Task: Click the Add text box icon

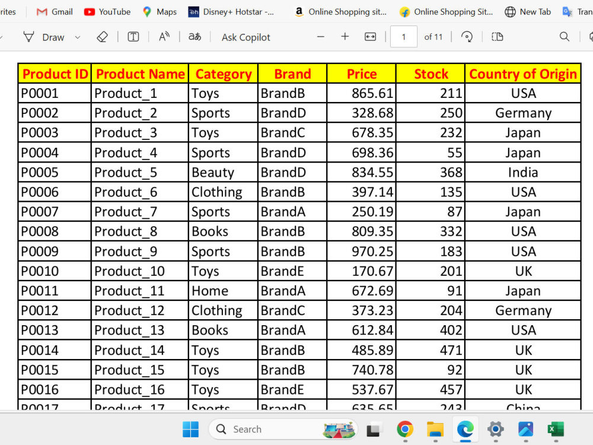Action: pos(133,37)
